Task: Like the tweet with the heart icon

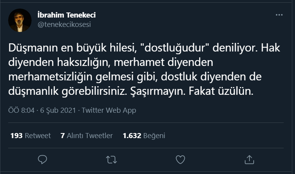Action: [180, 159]
